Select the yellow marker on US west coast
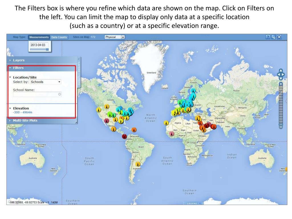This screenshot has width=292, height=219. (x=98, y=110)
